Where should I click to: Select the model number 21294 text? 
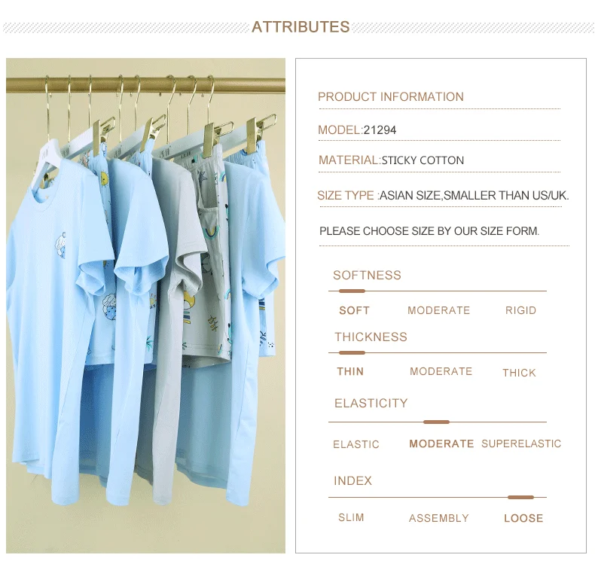[x=380, y=130]
